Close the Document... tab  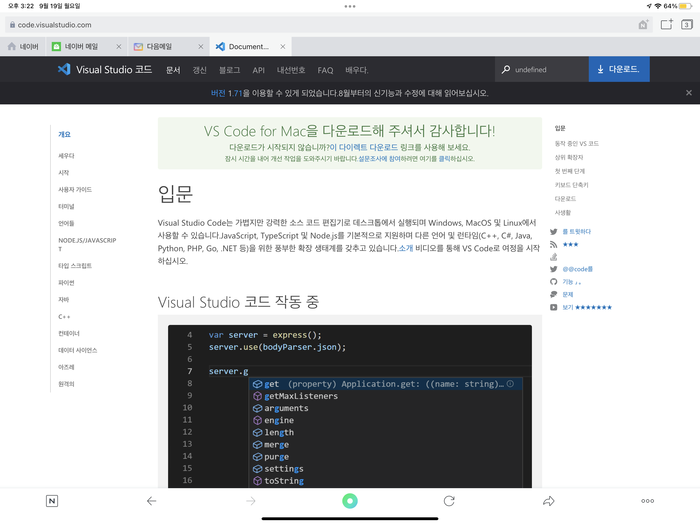(283, 47)
